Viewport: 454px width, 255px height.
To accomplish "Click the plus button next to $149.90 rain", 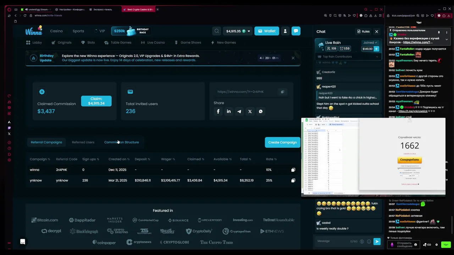I will coord(376,49).
